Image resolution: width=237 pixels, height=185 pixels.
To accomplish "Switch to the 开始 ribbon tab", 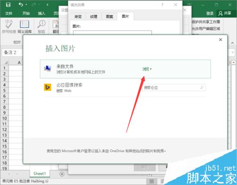I will click(26, 13).
